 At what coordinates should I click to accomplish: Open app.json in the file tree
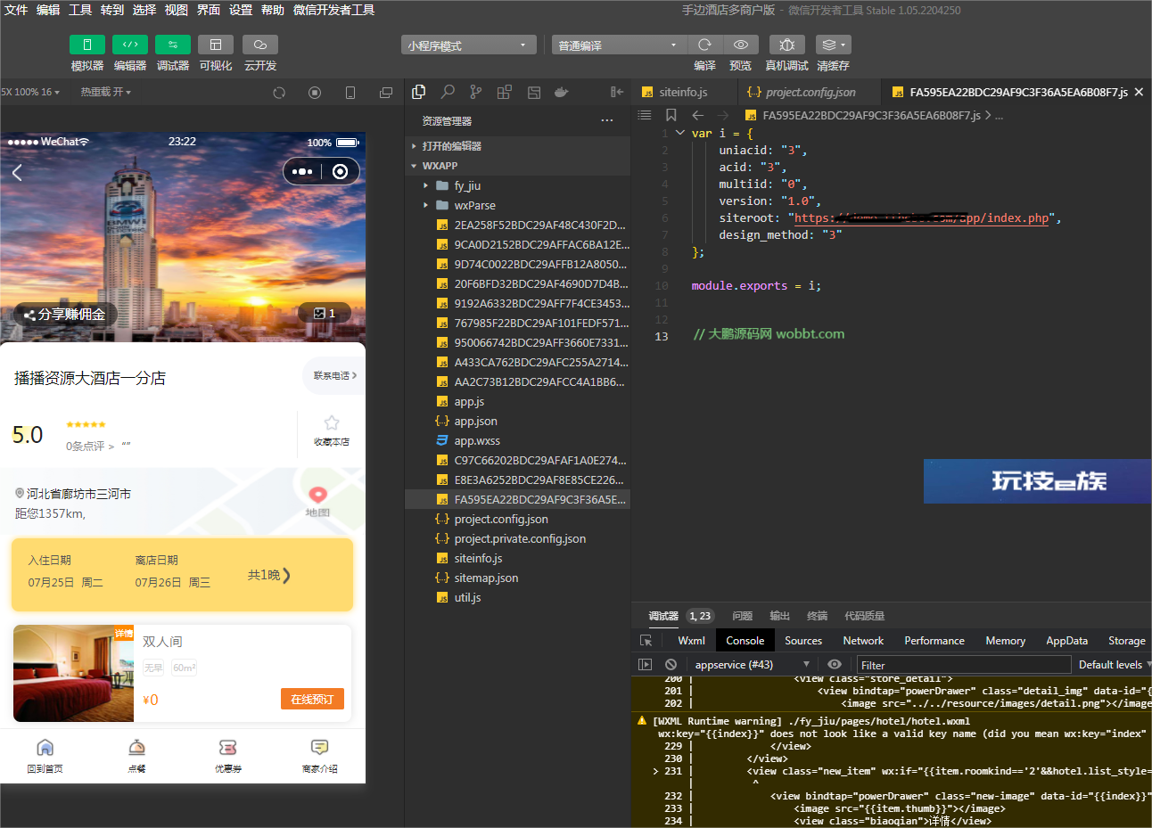pyautogui.click(x=518, y=421)
